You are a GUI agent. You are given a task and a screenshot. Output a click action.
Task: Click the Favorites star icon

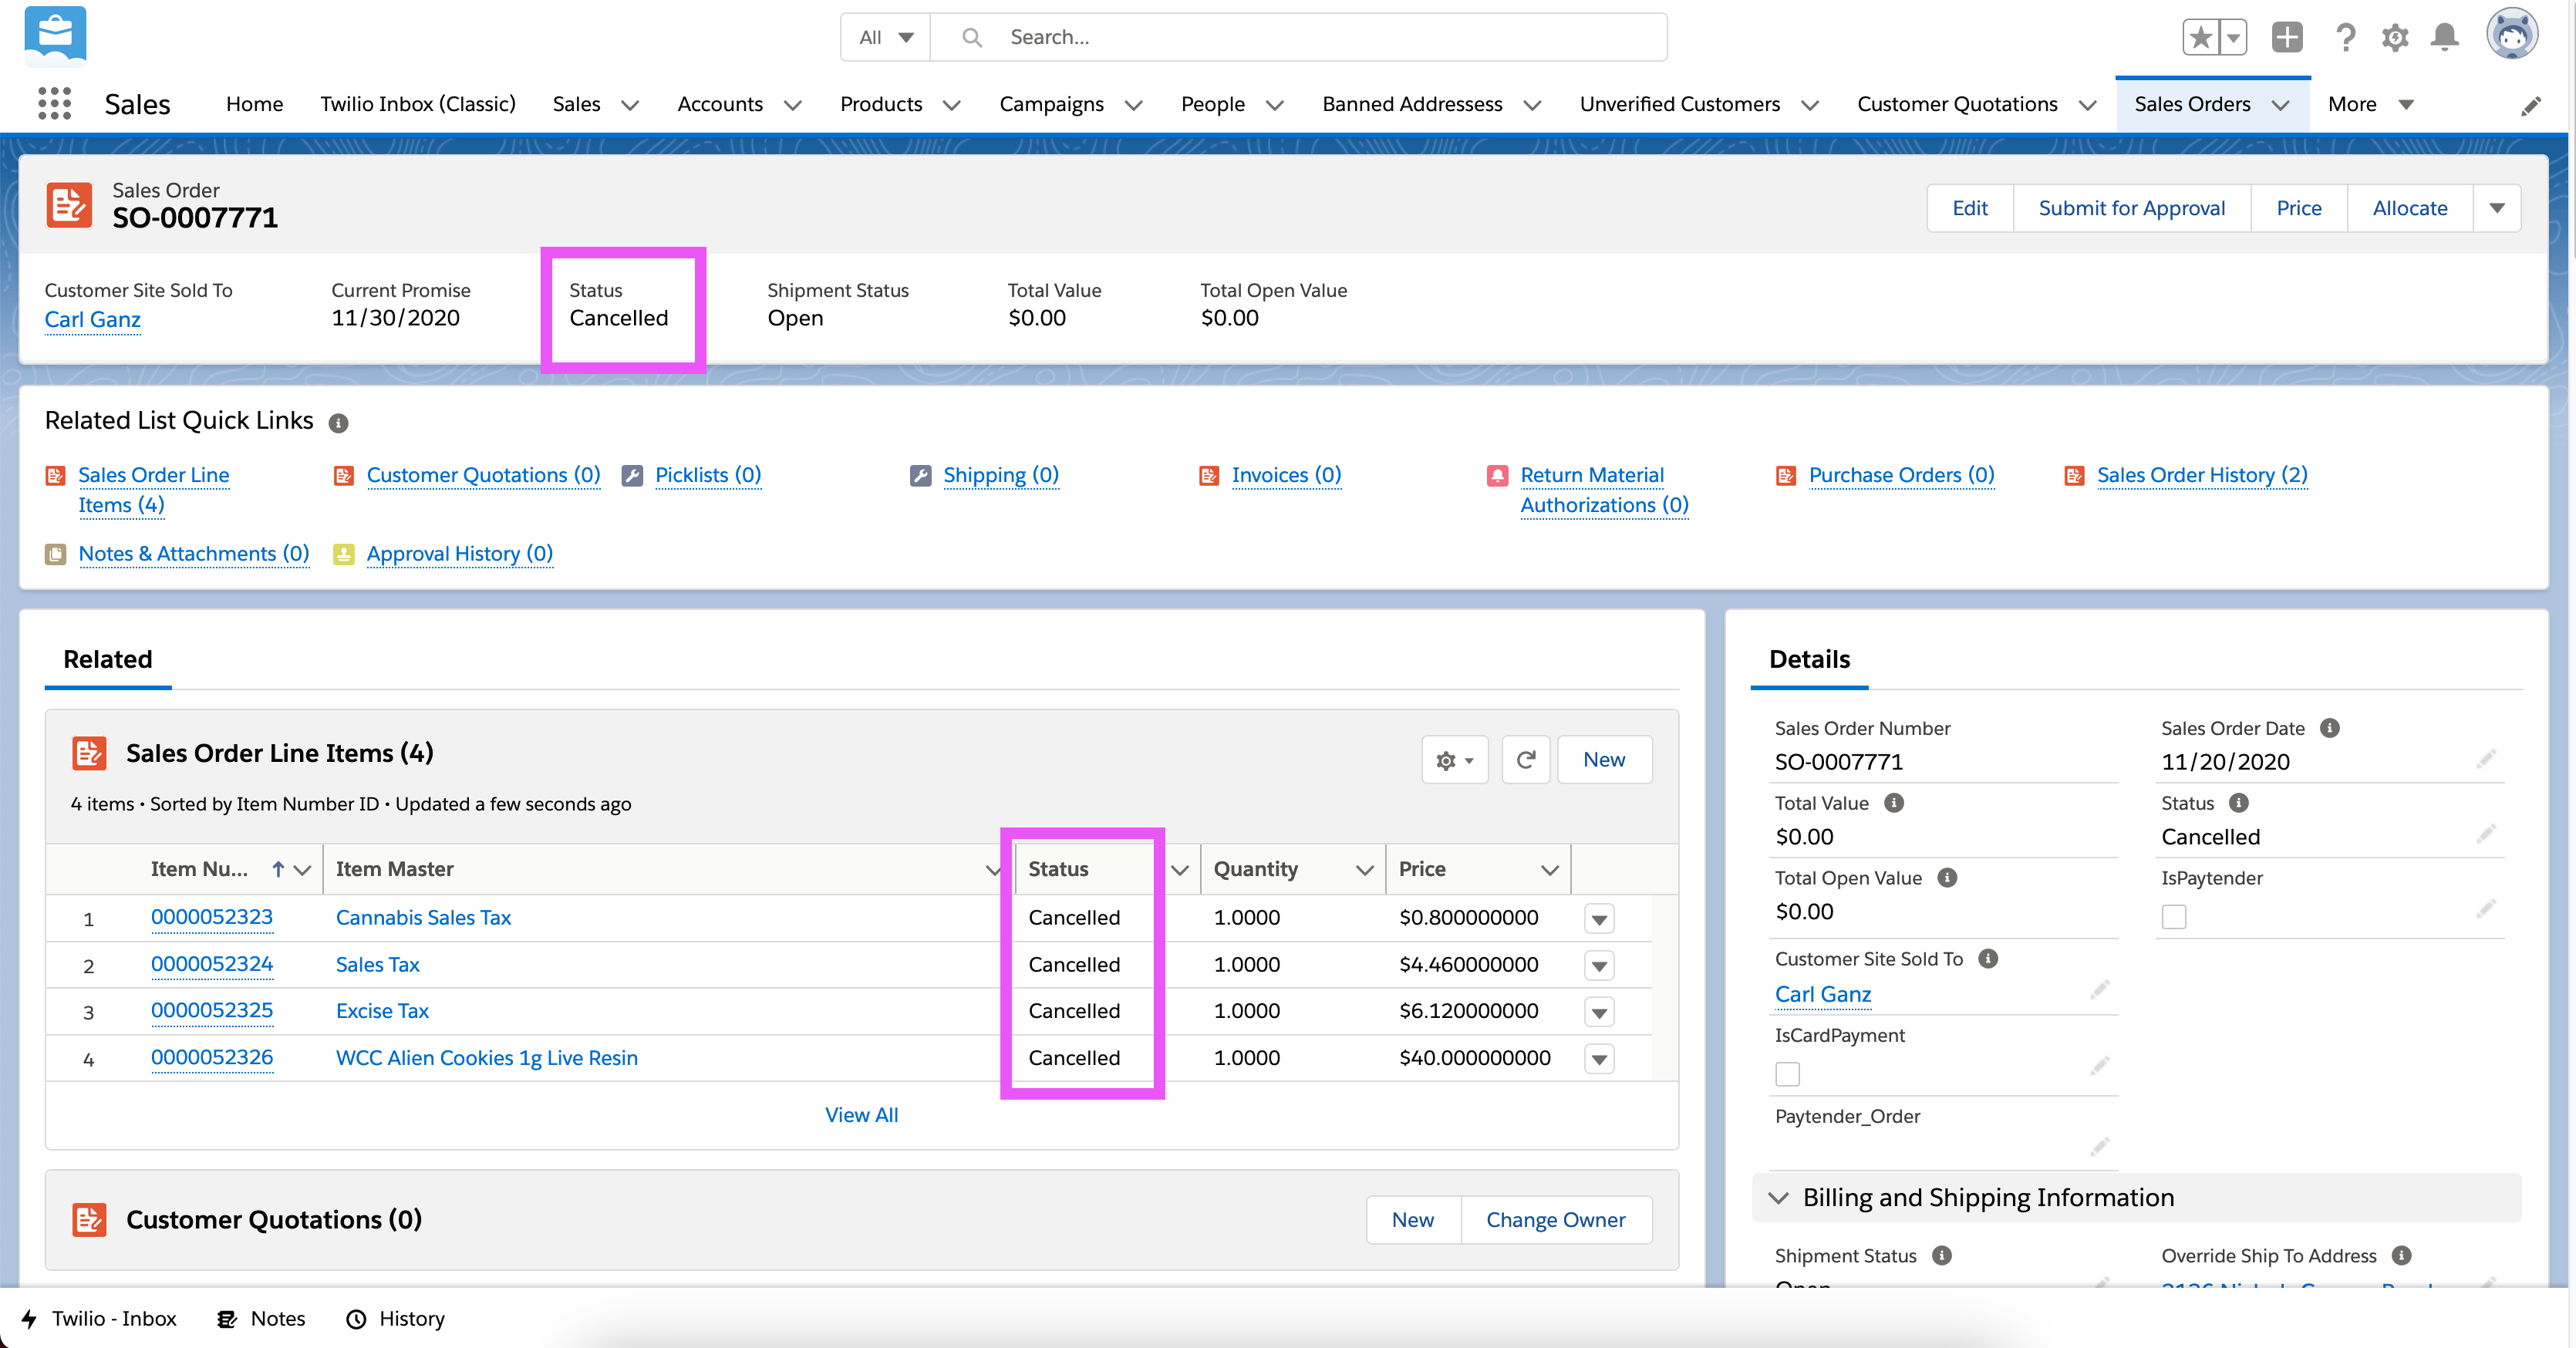pos(2200,38)
